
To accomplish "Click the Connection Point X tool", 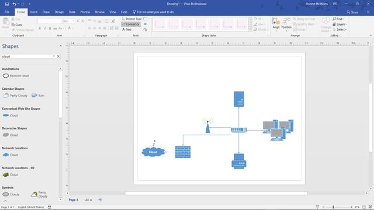I will [x=146, y=24].
